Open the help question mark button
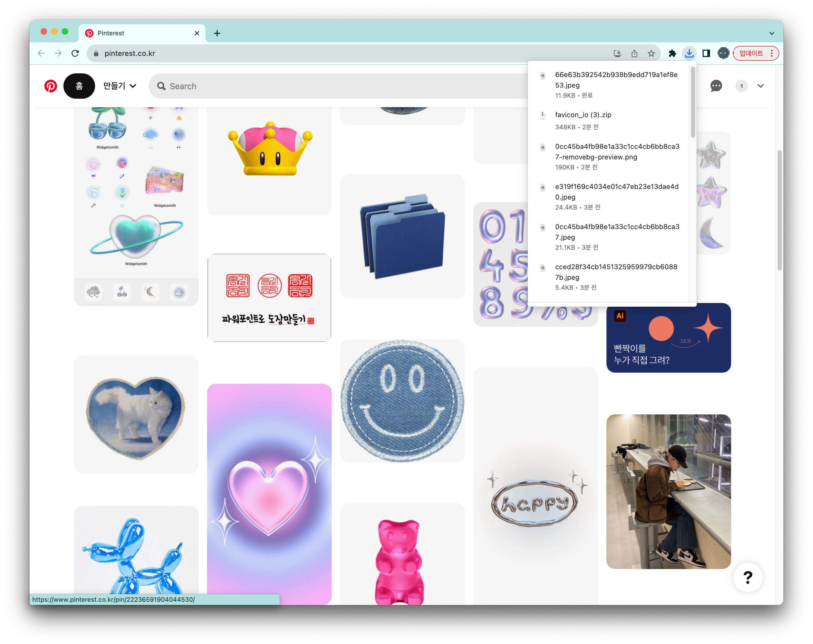Image resolution: width=813 pixels, height=644 pixels. point(748,577)
